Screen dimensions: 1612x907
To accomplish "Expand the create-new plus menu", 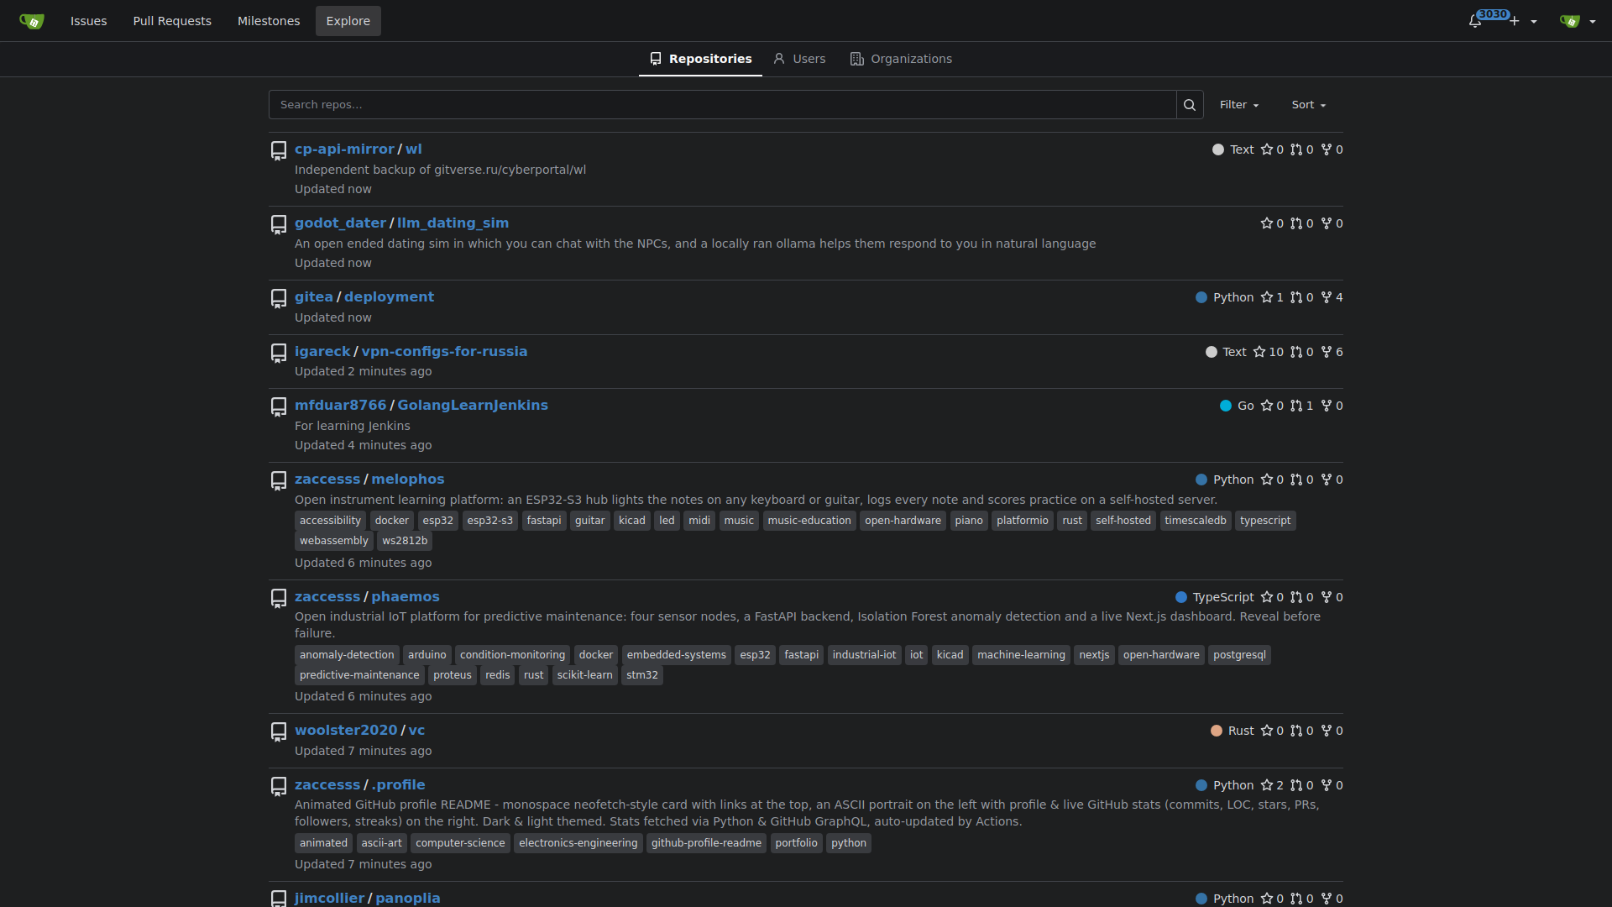I will [x=1523, y=21].
